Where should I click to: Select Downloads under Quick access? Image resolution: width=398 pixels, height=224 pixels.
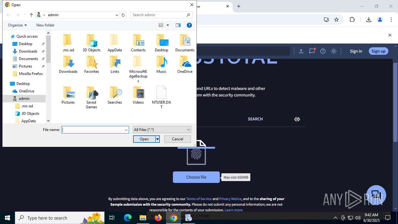tap(28, 51)
